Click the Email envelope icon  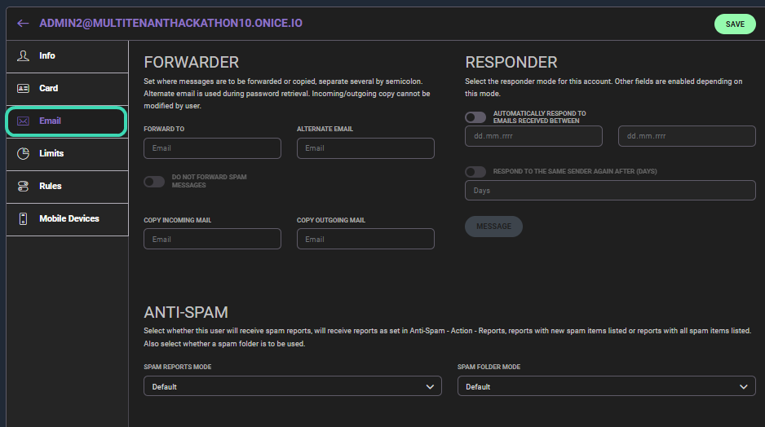pos(23,121)
